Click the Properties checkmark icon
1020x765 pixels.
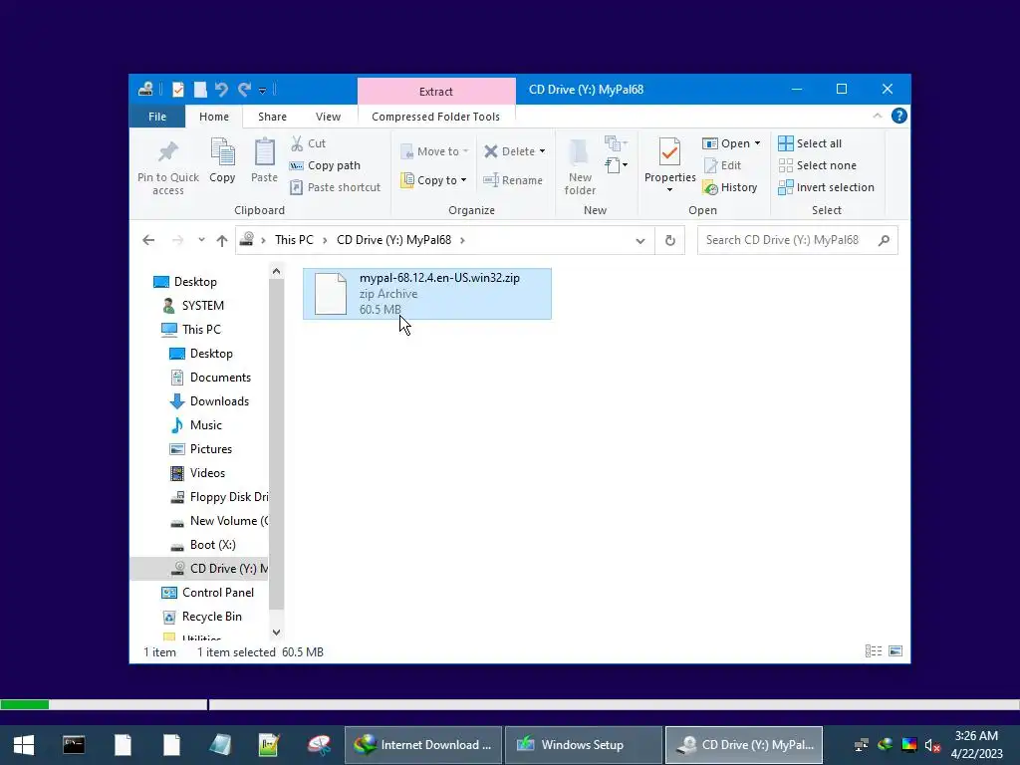point(669,151)
